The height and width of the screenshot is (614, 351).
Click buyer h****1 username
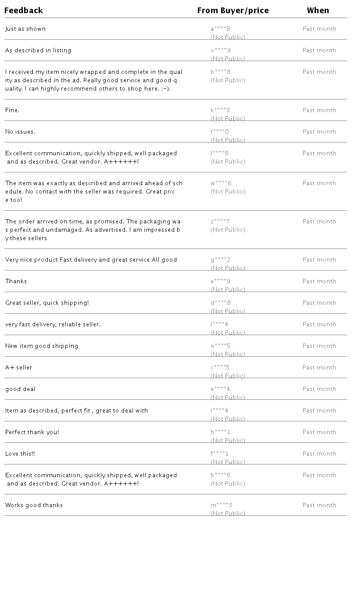coord(220,432)
